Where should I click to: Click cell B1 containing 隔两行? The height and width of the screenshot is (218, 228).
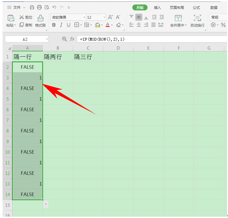58,57
